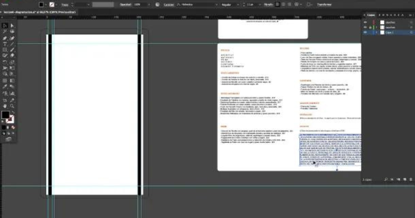
Task: Expand the fill color dropdown in control bar
Action: click(46, 4)
